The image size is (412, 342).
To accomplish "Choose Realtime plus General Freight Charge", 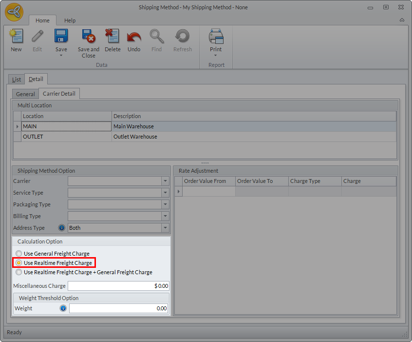I will click(x=19, y=272).
